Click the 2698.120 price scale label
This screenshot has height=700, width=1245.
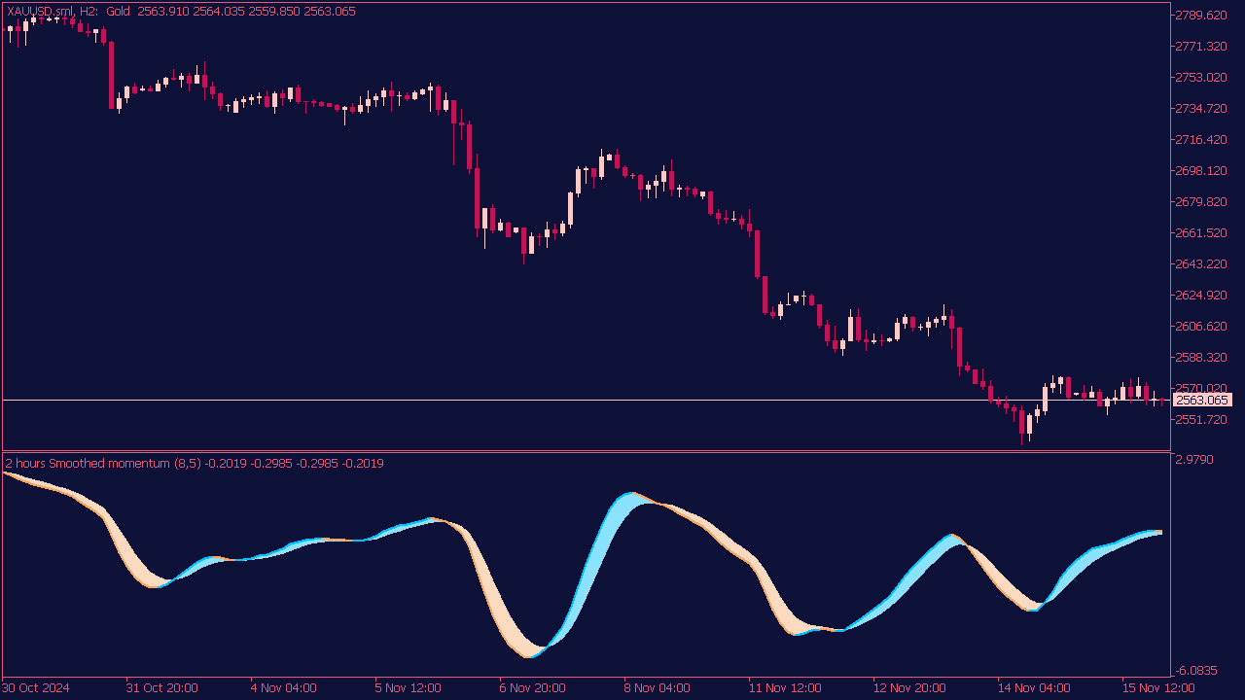[x=1201, y=171]
